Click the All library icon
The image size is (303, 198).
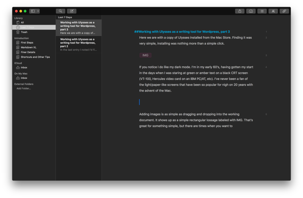coord(18,22)
